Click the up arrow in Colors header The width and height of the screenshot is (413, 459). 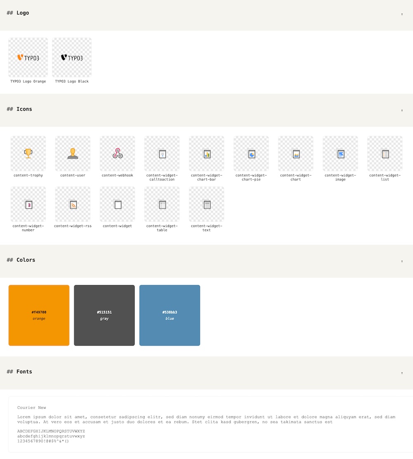pos(402,262)
